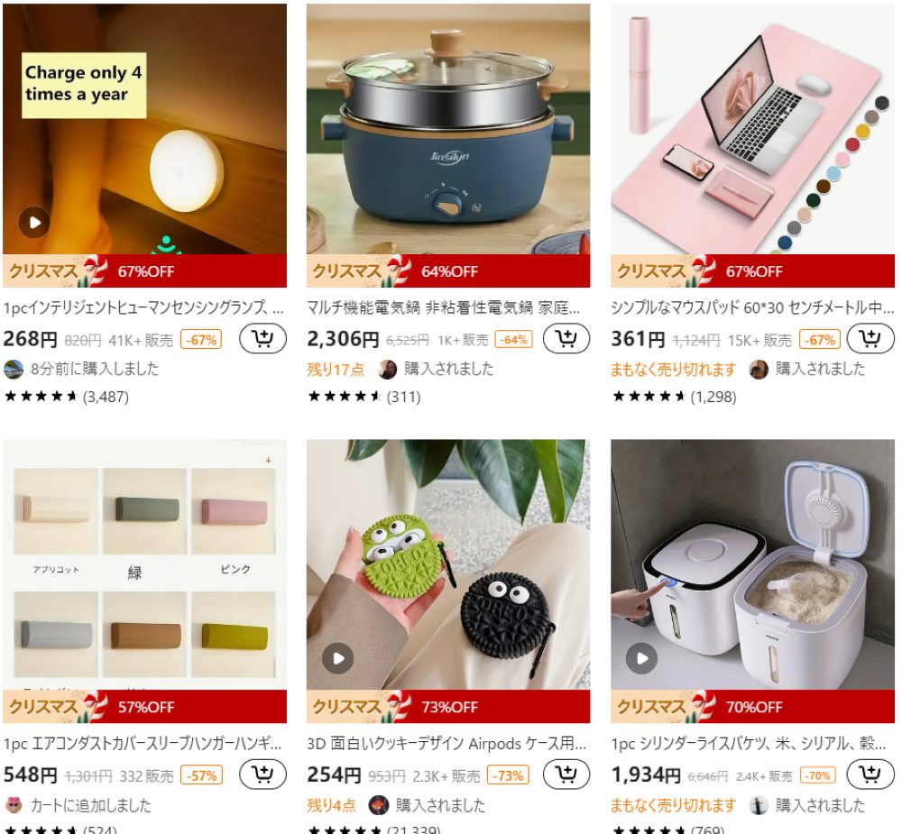Play the sensing lamp product video
Screen dimensions: 902x834
coord(34,222)
